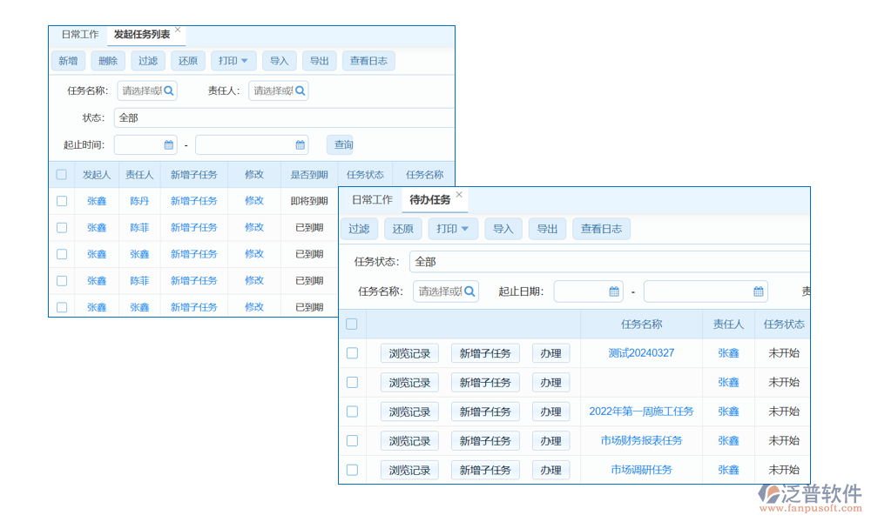Open the 任务状态 全部 combo box
The width and height of the screenshot is (871, 522).
click(610, 262)
